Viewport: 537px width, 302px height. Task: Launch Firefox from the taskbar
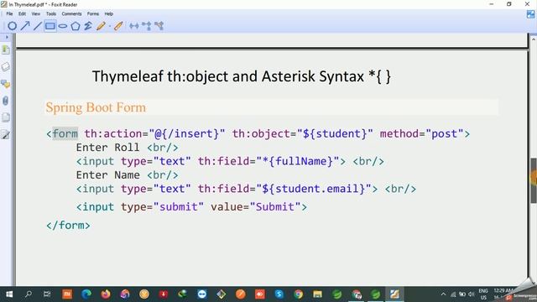click(x=106, y=294)
